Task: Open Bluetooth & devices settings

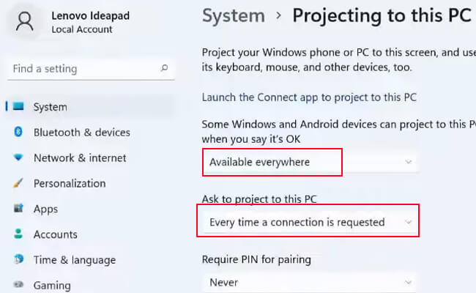Action: click(x=82, y=133)
